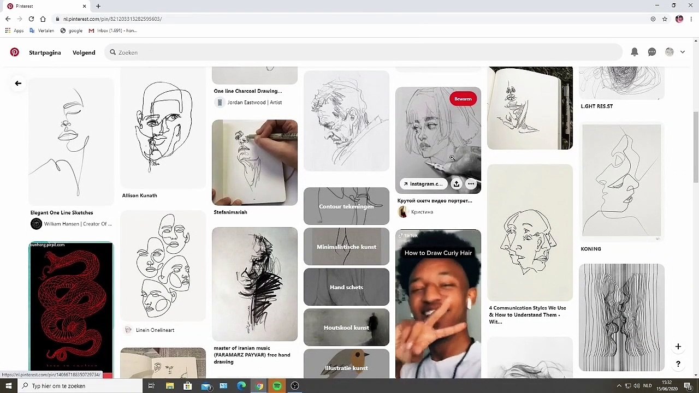Screen dimensions: 699x393
Task: Save pin with the red Bewaren button
Action: tap(463, 99)
